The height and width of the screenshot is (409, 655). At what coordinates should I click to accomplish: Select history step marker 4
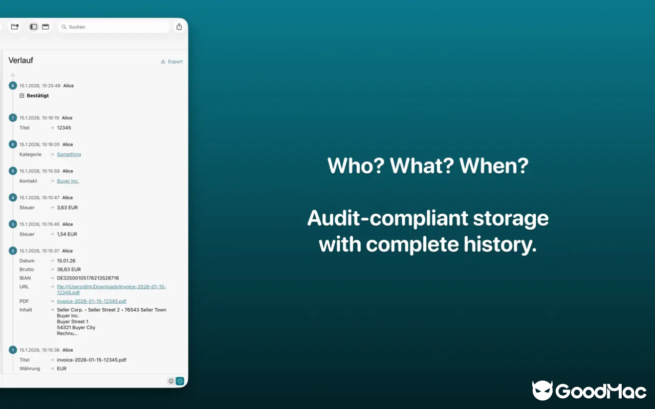point(13,197)
